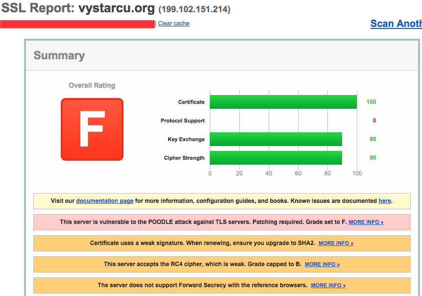Open the documentation page link
Viewport: 422px width, 296px height.
[105, 201]
